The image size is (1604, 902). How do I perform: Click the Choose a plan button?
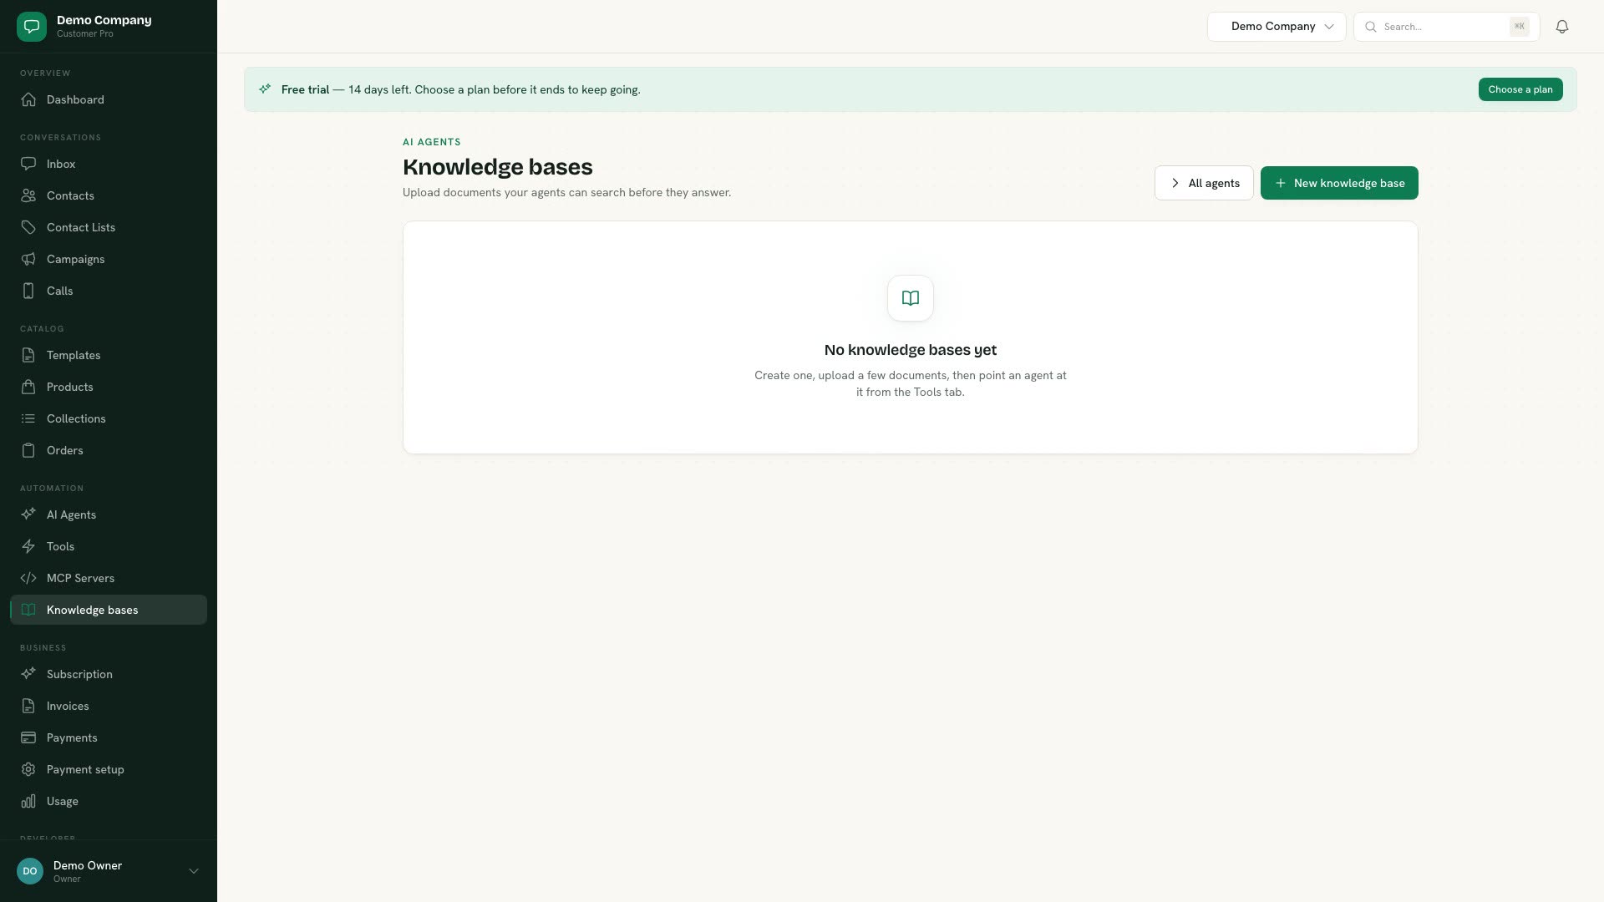click(x=1520, y=89)
